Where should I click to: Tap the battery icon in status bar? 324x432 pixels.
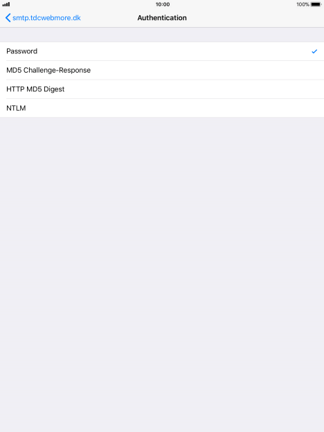pos(316,4)
